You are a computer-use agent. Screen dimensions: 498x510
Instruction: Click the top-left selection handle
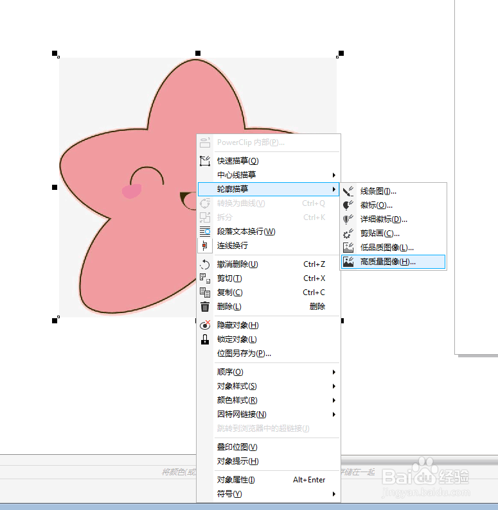[x=55, y=53]
